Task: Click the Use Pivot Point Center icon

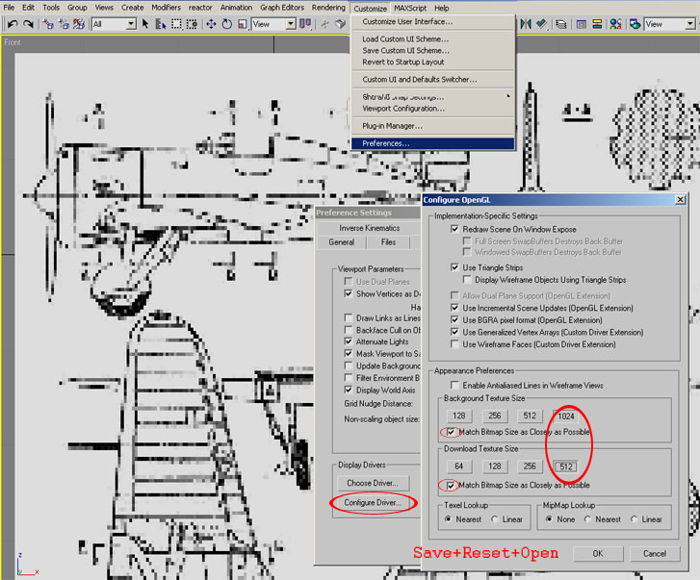Action: coord(305,24)
